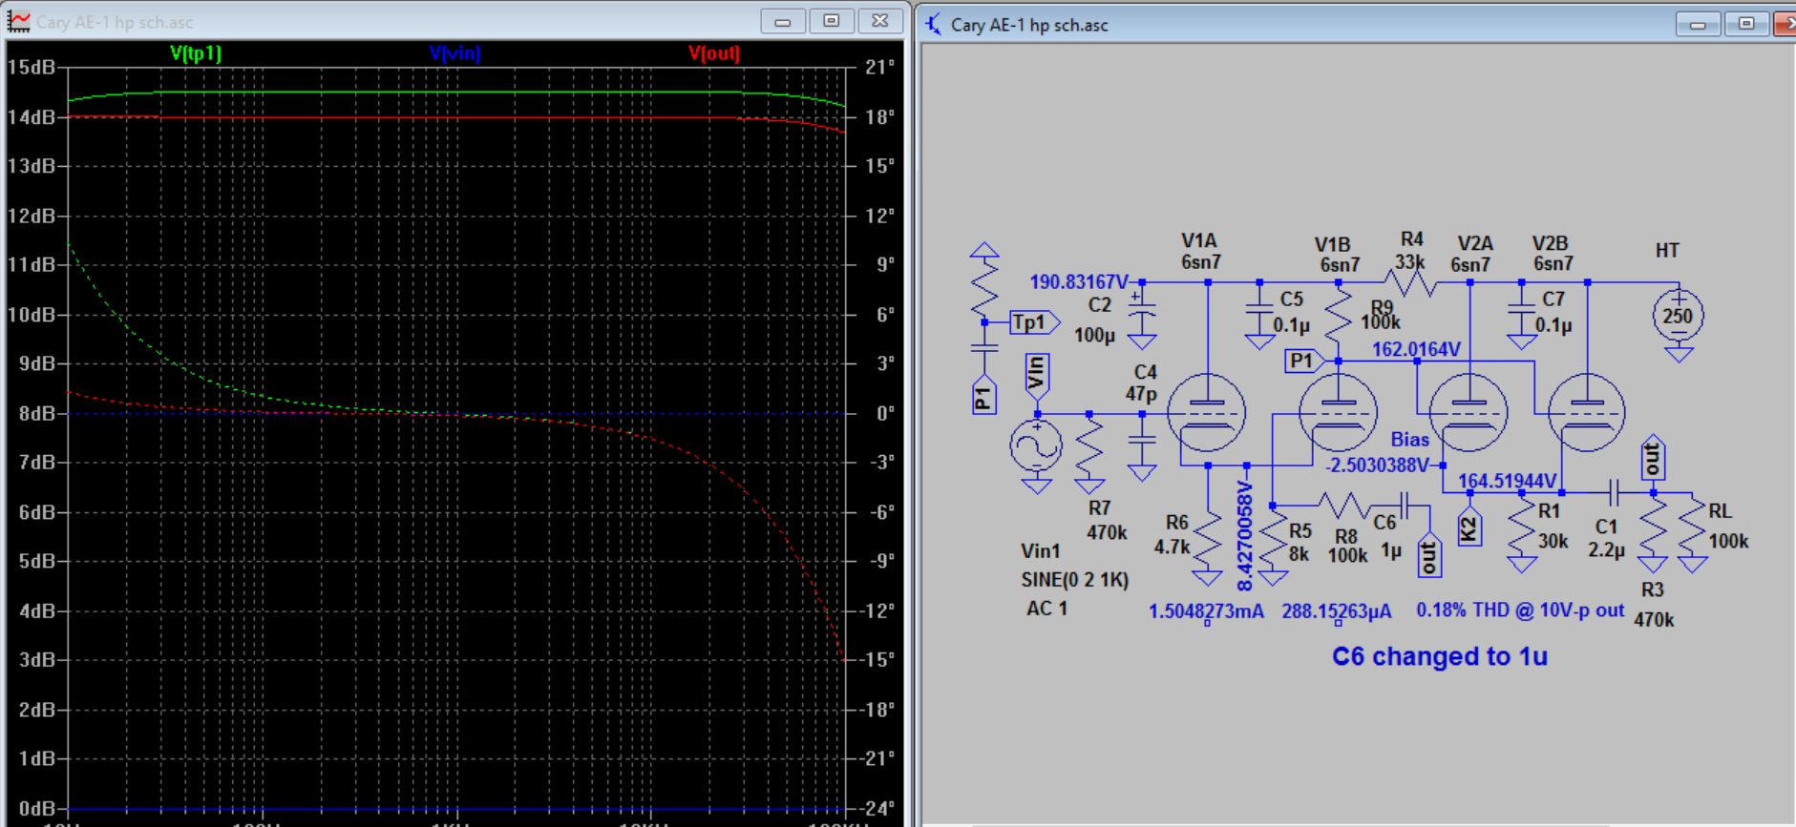Image resolution: width=1796 pixels, height=827 pixels.
Task: Click the 21° right phase axis label
Action: (880, 67)
